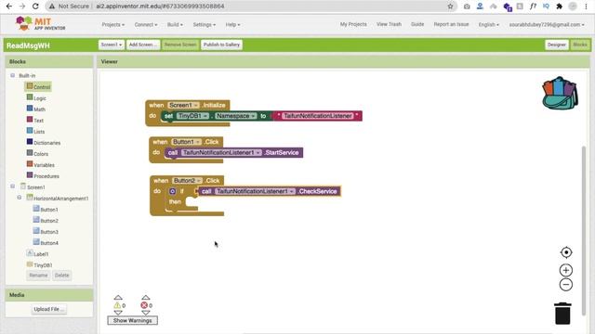
Task: Click the browser address bar URL
Action: [160, 6]
